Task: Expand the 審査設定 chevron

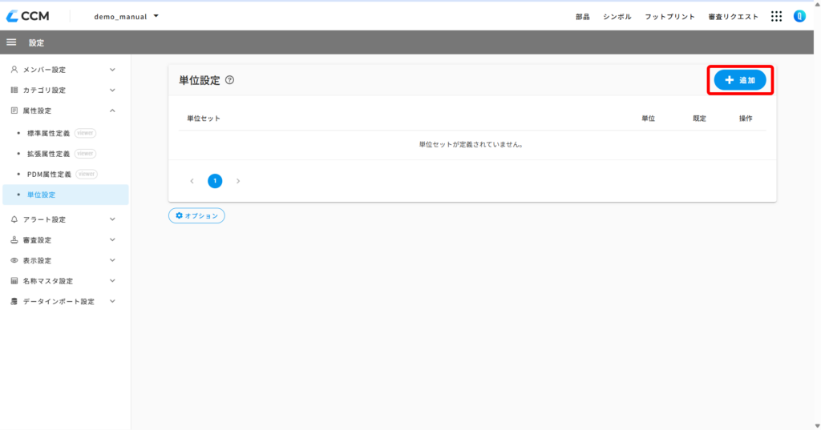Action: [x=112, y=239]
